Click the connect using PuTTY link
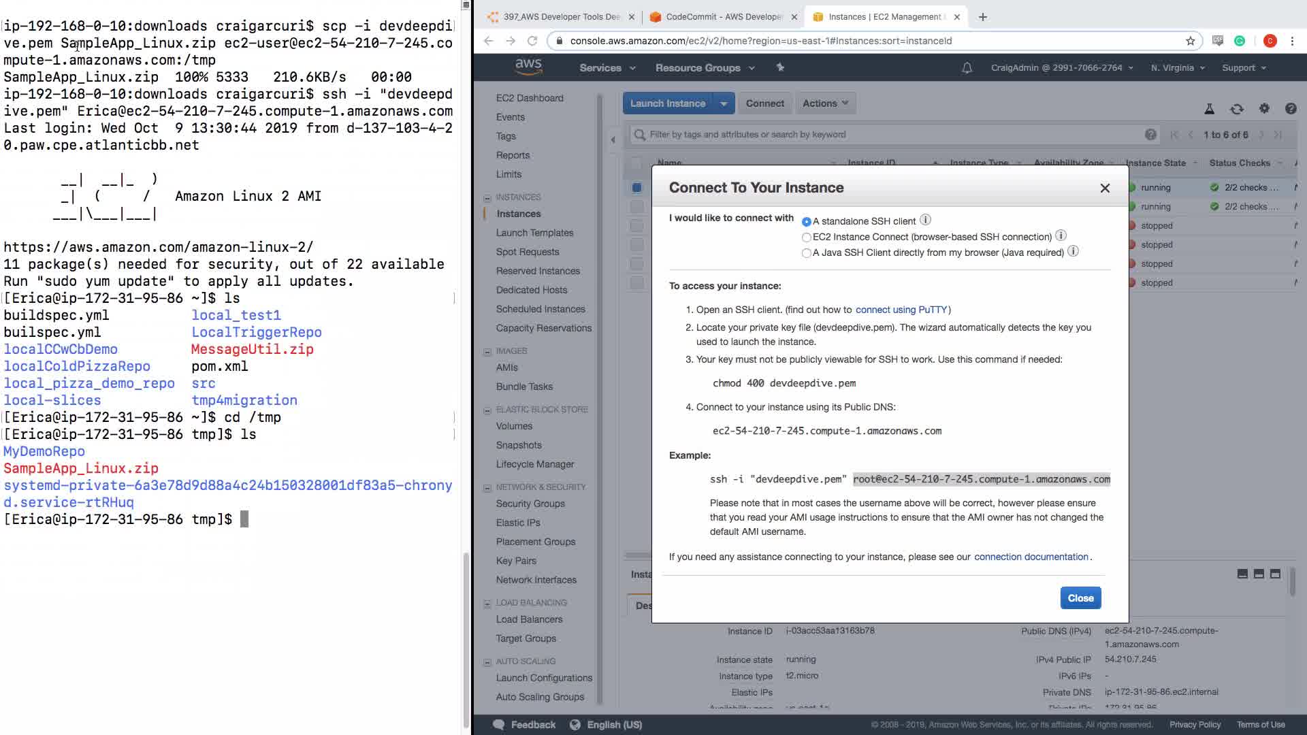Viewport: 1307px width, 735px height. point(901,310)
